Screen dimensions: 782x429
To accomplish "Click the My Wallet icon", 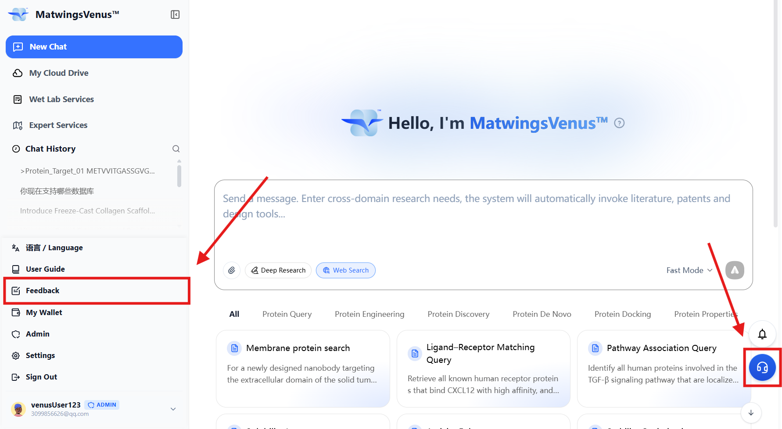I will [x=16, y=312].
